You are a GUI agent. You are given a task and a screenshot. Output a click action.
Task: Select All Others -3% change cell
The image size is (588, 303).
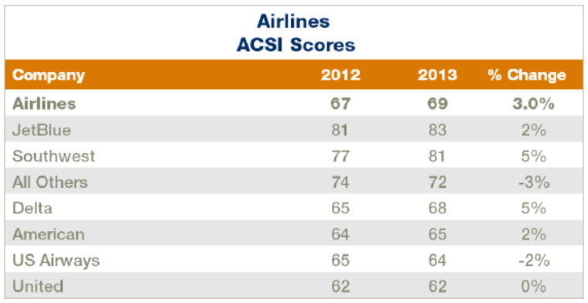(x=534, y=182)
